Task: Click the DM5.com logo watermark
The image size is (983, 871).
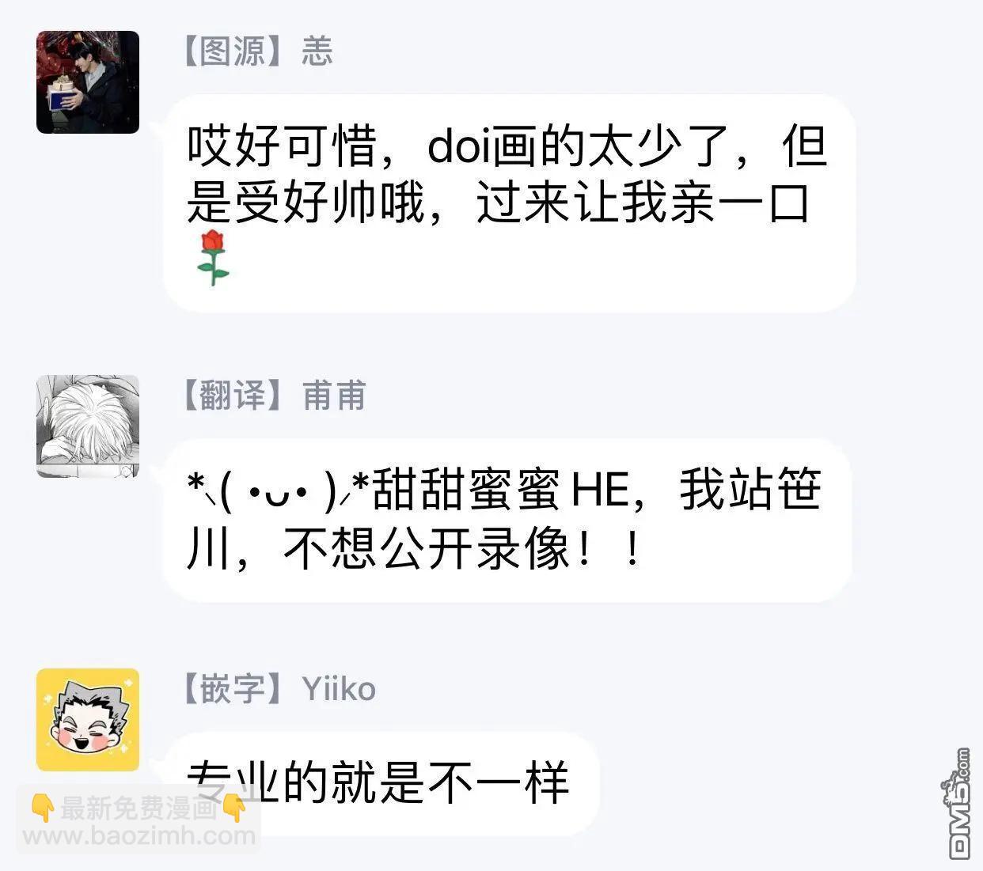Action: 958,805
